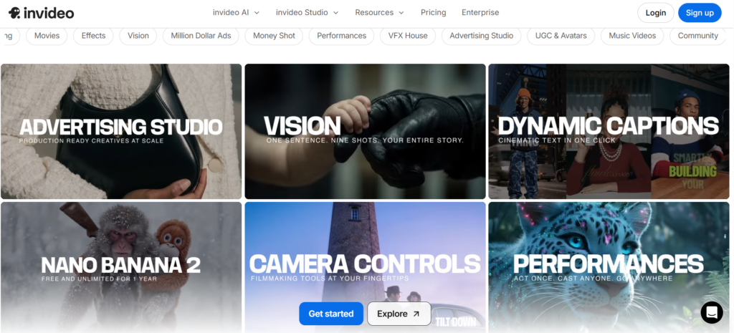Switch to the Million Dollar Ads tab

point(201,36)
